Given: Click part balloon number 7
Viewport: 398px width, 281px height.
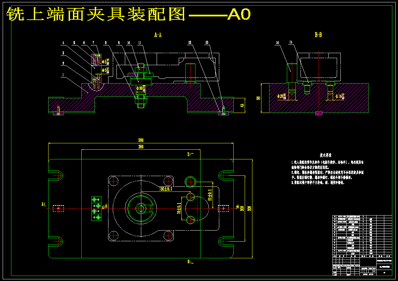Looking at the screenshot, I should point(93,43).
